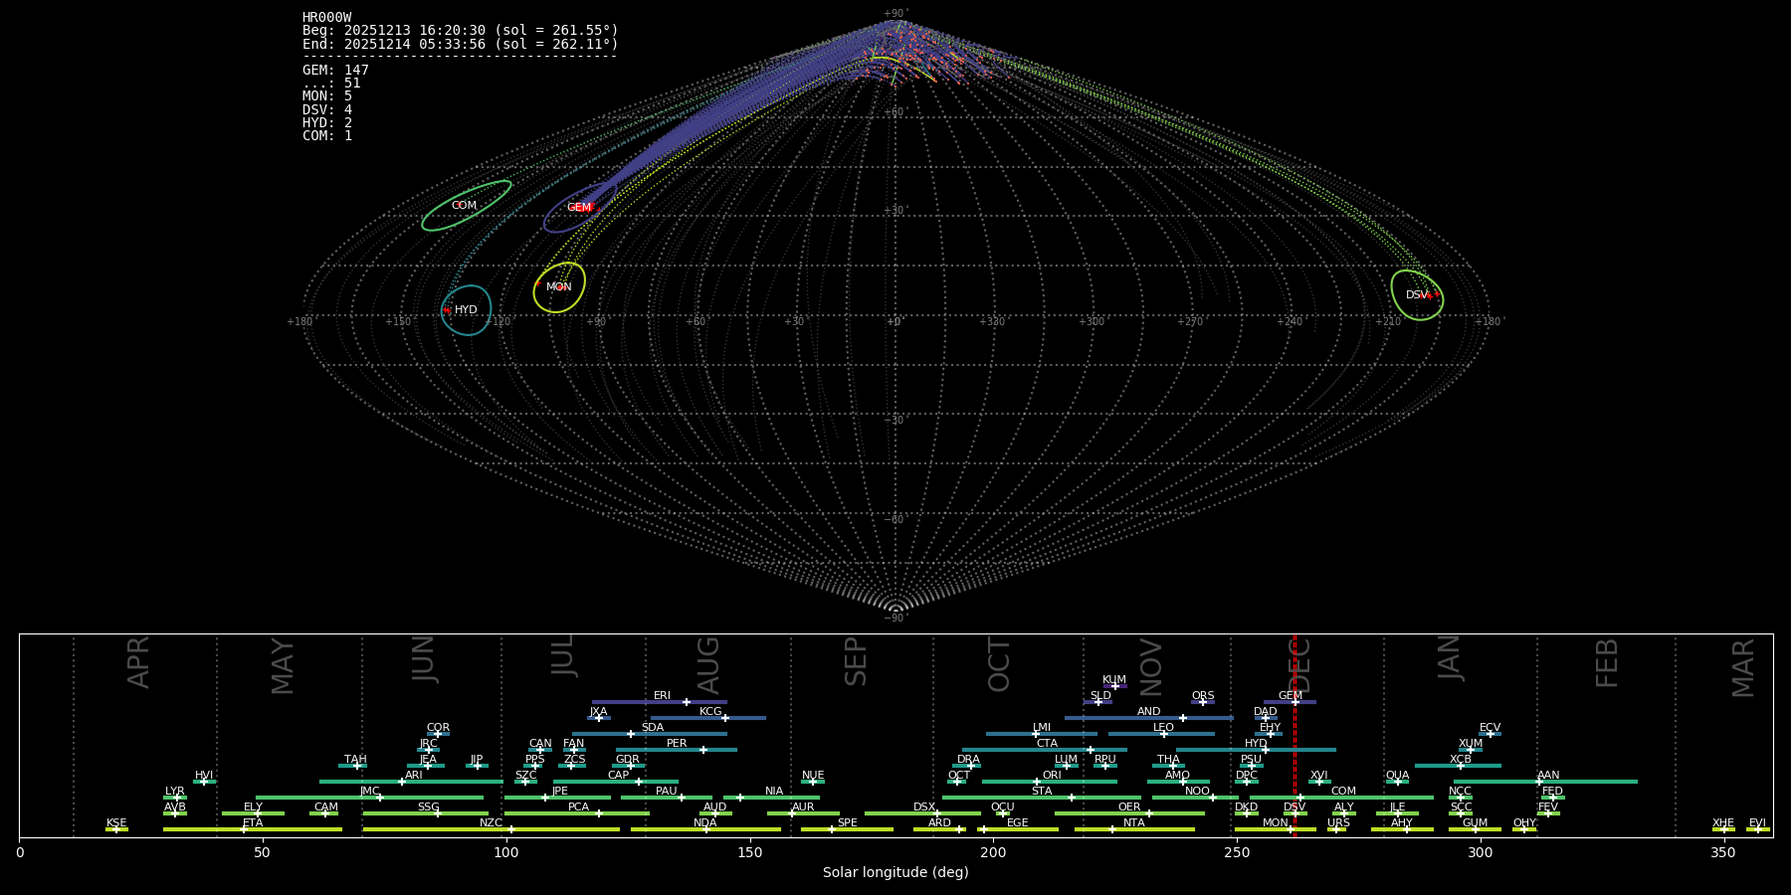Click the STA shower peak marker
The height and width of the screenshot is (895, 1791).
(x=1071, y=798)
